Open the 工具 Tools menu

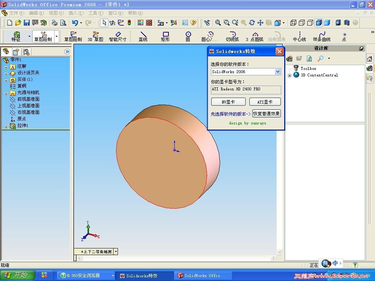click(96, 13)
